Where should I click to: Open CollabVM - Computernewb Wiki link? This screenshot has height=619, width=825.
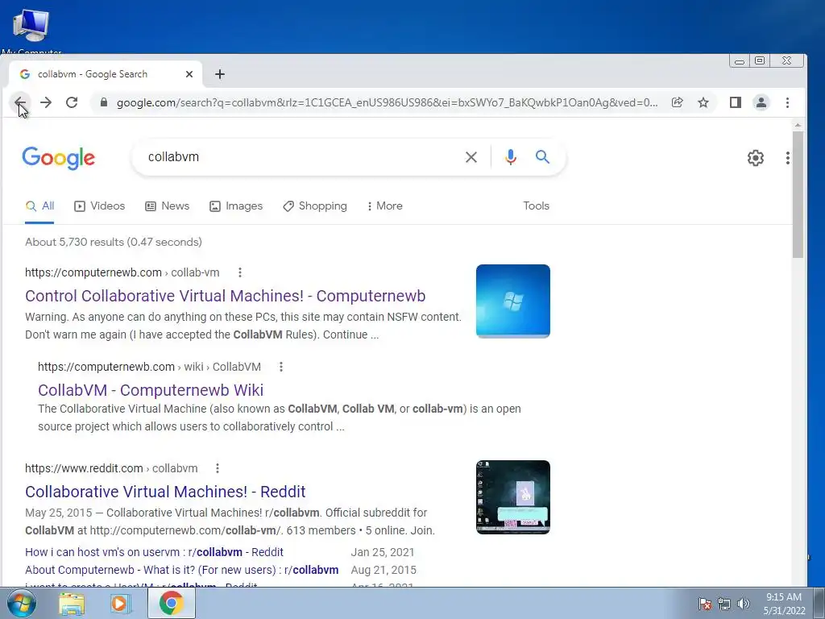151,390
